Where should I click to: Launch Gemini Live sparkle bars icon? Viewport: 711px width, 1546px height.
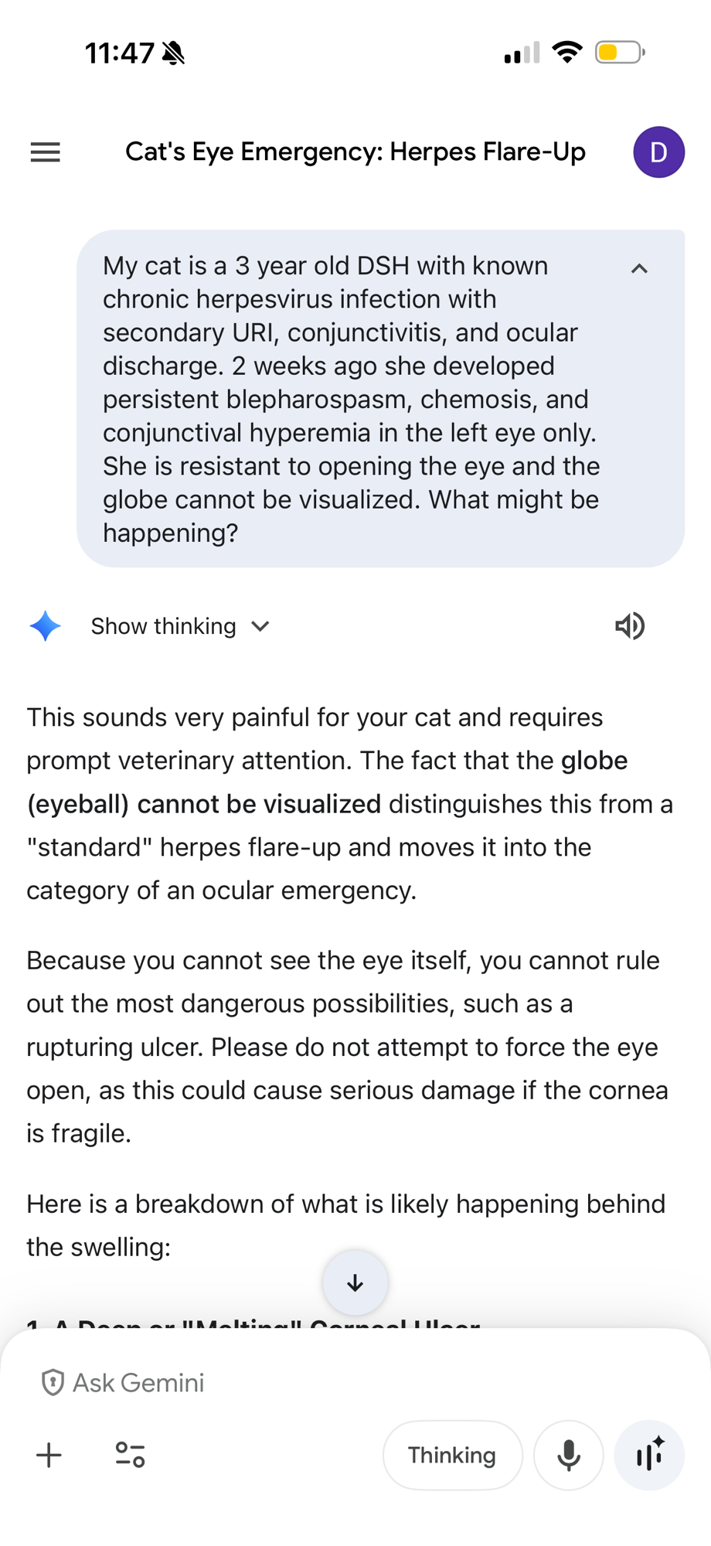649,1455
